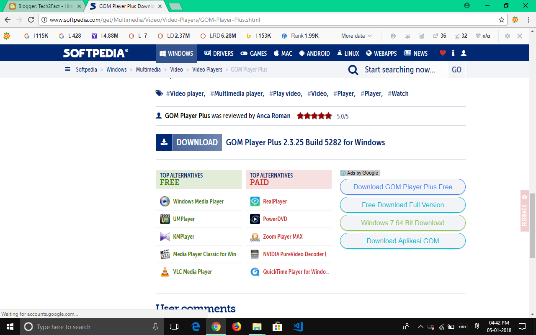Click the blue DOWNLOAD button

[x=189, y=142]
